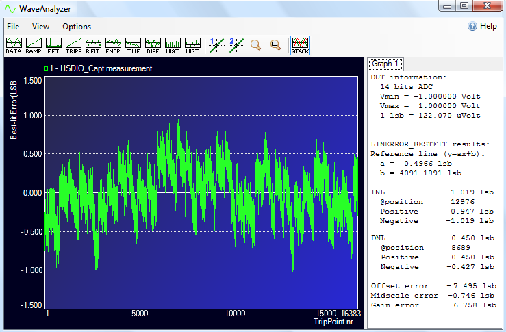This screenshot has width=506, height=332.
Task: Expand the Options menu
Action: [76, 27]
